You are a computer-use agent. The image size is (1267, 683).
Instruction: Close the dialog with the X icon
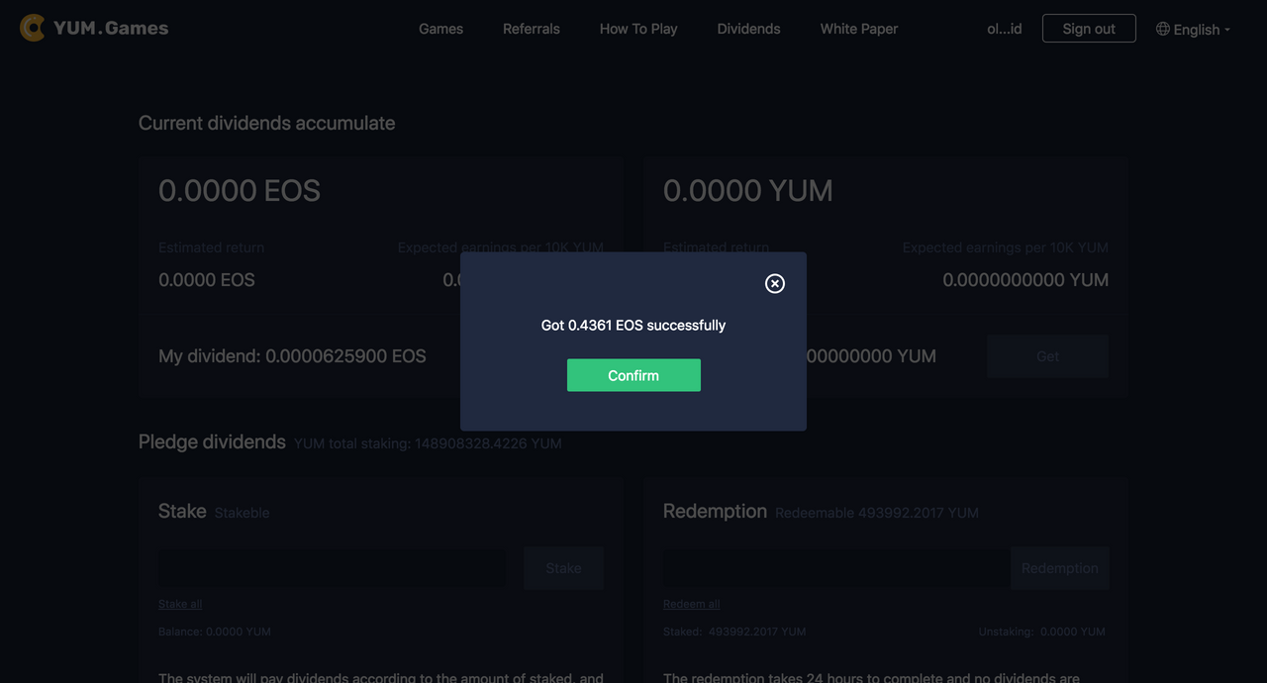pos(775,284)
